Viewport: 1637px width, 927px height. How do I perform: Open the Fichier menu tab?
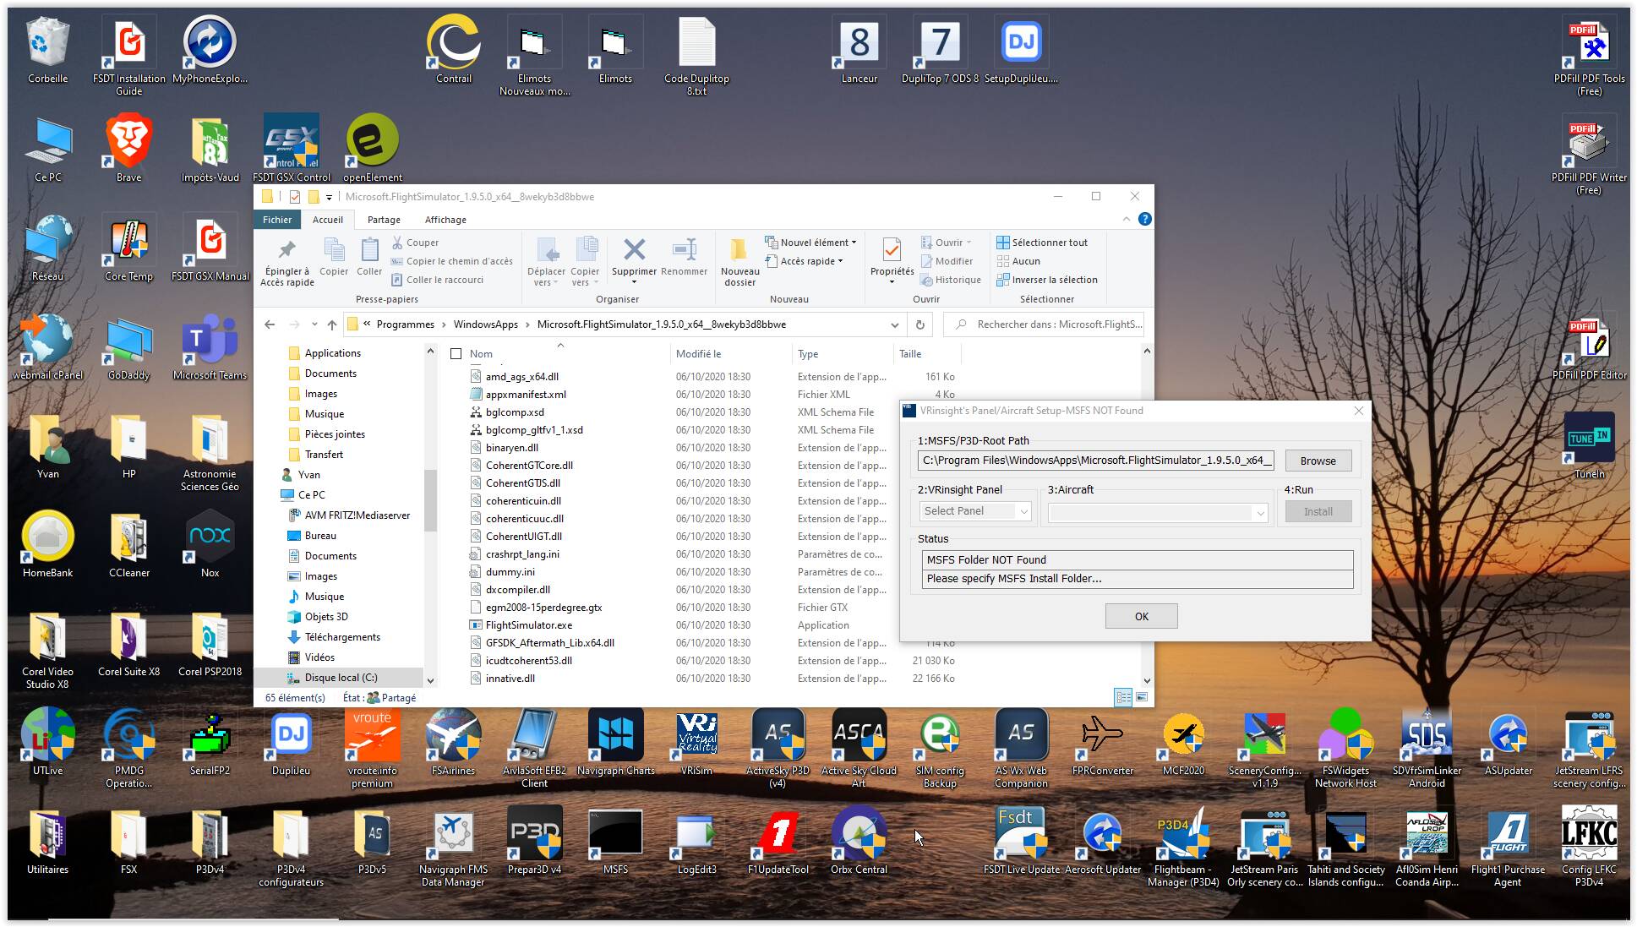pos(277,220)
